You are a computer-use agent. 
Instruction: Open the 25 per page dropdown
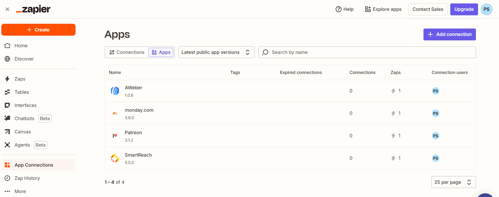point(453,182)
